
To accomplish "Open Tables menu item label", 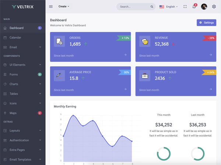I will tap(14, 94).
